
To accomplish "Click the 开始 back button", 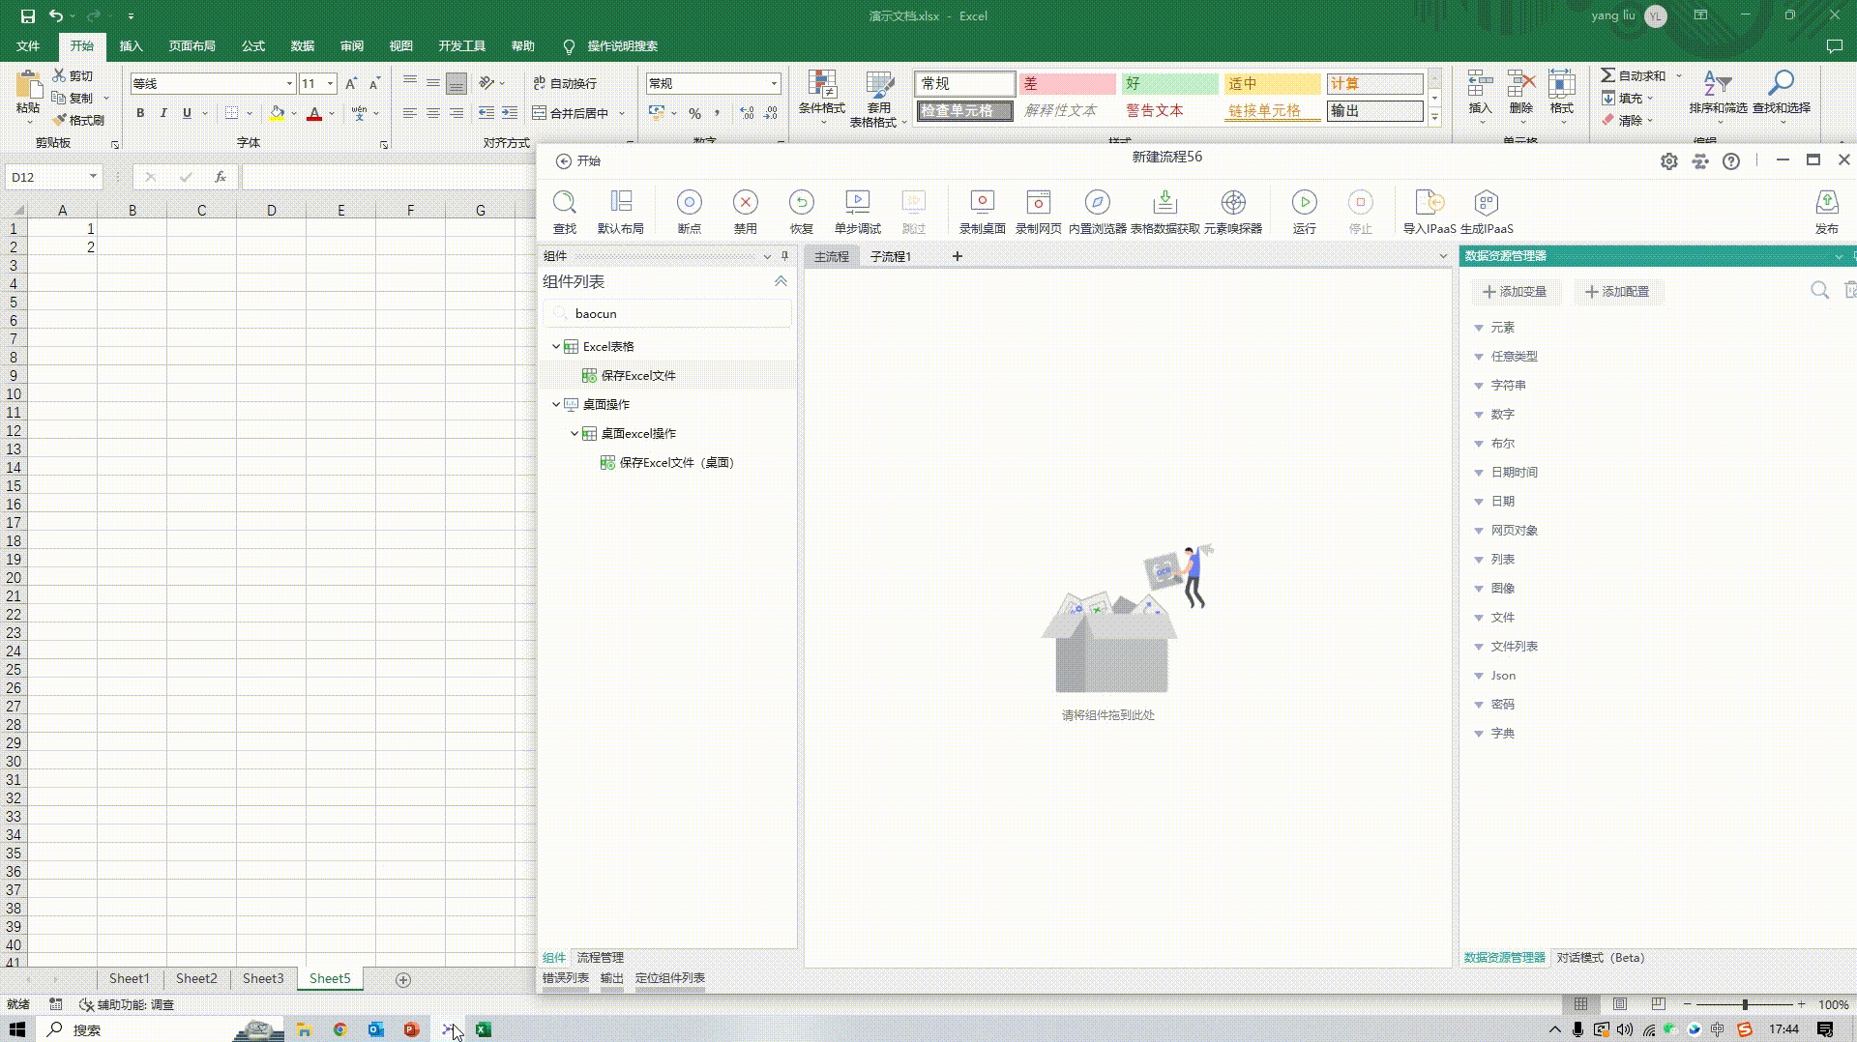I will coord(577,161).
